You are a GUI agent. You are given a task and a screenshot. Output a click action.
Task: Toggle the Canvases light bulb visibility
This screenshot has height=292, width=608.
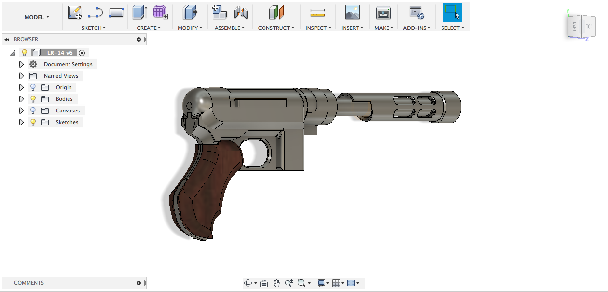[x=33, y=111]
